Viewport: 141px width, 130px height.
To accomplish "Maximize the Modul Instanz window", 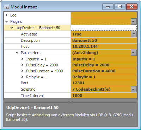I will [x=119, y=7].
